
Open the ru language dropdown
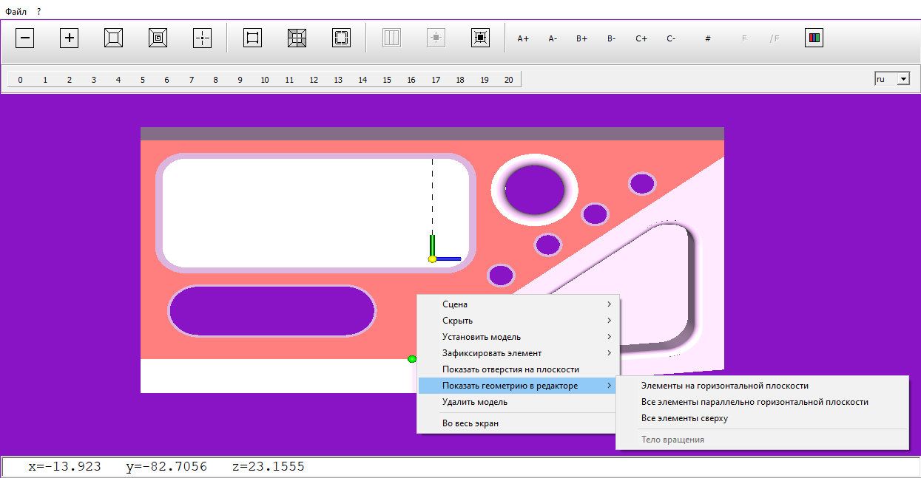click(x=903, y=79)
